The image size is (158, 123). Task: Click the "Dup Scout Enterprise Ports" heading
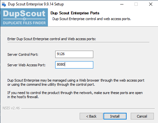coord(75,13)
